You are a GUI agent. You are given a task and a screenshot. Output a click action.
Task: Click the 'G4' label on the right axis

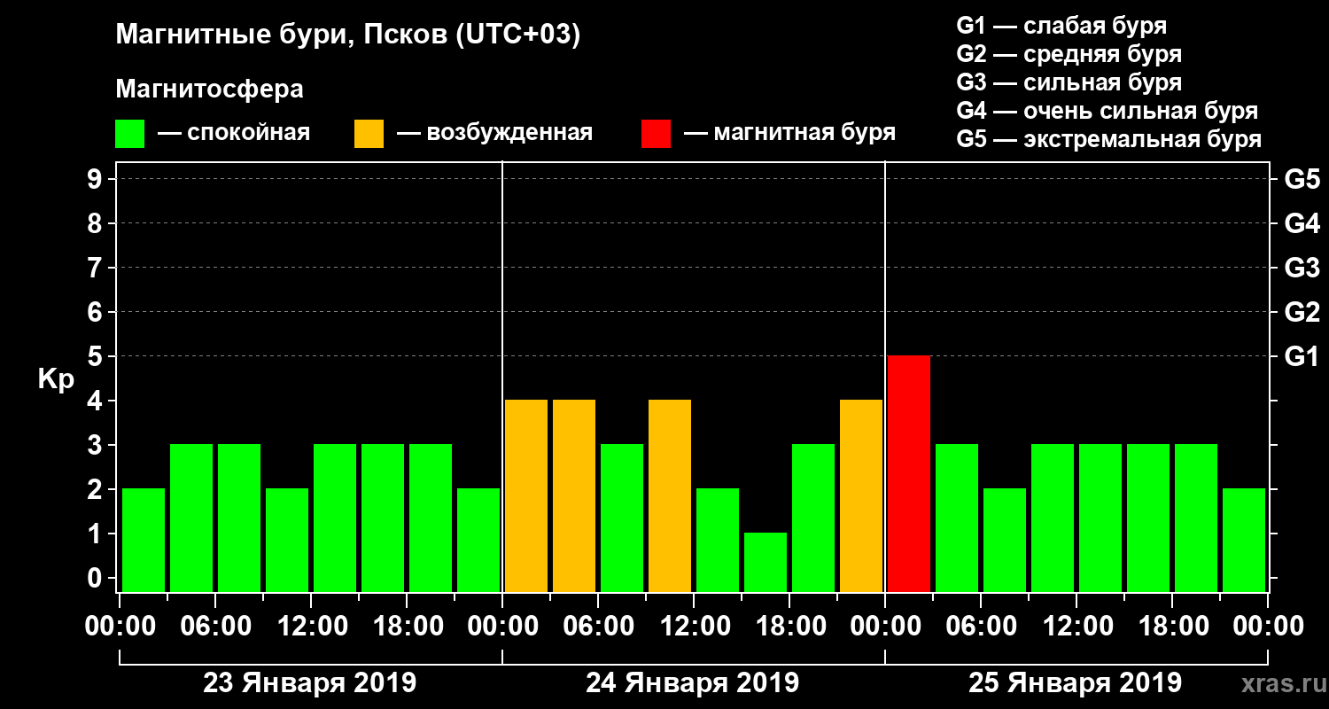1302,223
